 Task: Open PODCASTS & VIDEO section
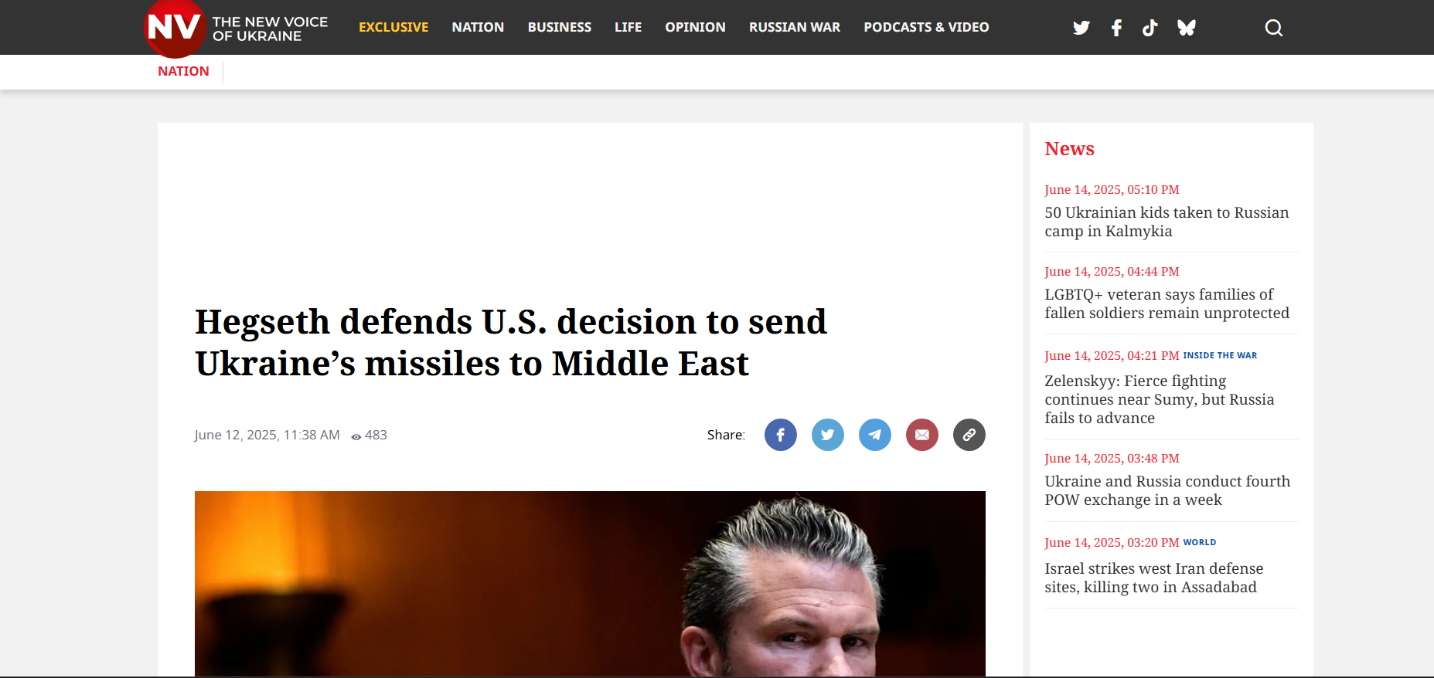(926, 27)
